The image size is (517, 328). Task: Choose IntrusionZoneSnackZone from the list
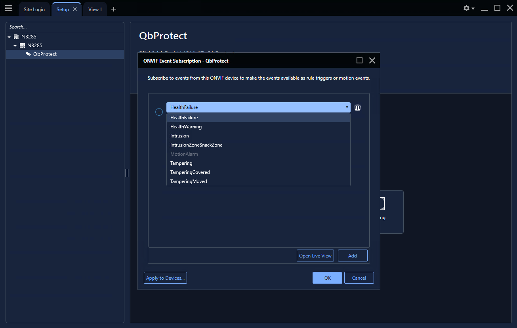196,145
